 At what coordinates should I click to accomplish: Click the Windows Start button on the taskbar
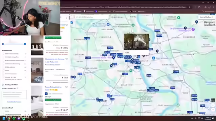[4, 118]
